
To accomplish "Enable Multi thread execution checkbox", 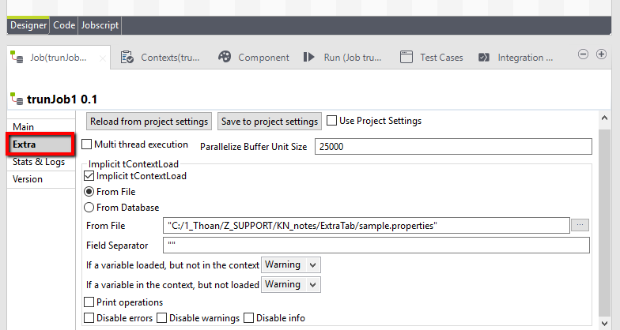I will coord(87,145).
